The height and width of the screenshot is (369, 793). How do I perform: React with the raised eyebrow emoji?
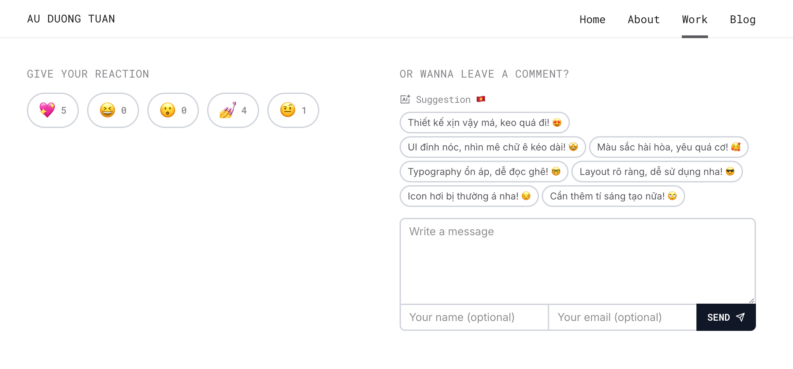point(293,110)
